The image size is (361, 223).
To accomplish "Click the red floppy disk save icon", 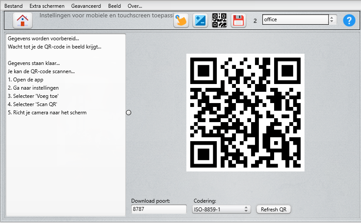I will [x=238, y=20].
